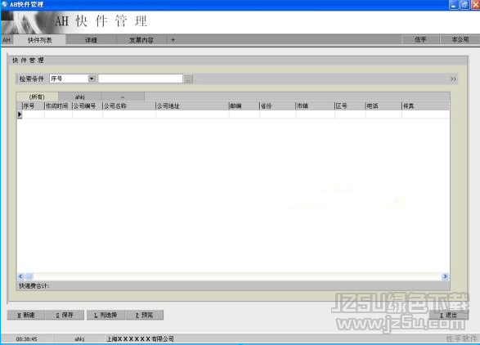This screenshot has width=480, height=345.
Task: Sort by 电话 column header
Action: [x=384, y=106]
